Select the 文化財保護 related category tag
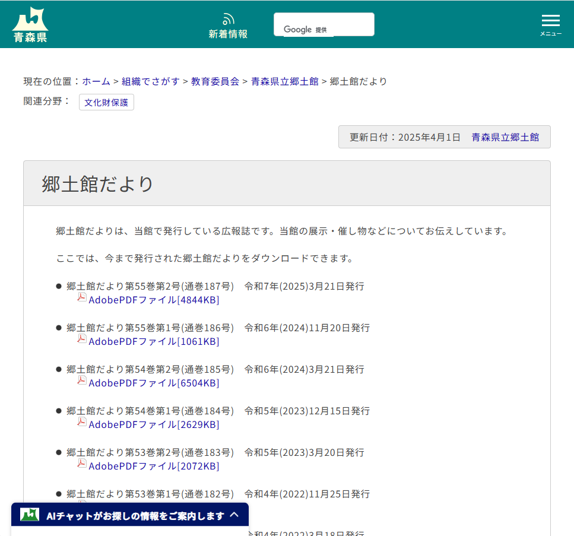Image resolution: width=574 pixels, height=536 pixels. coord(106,102)
